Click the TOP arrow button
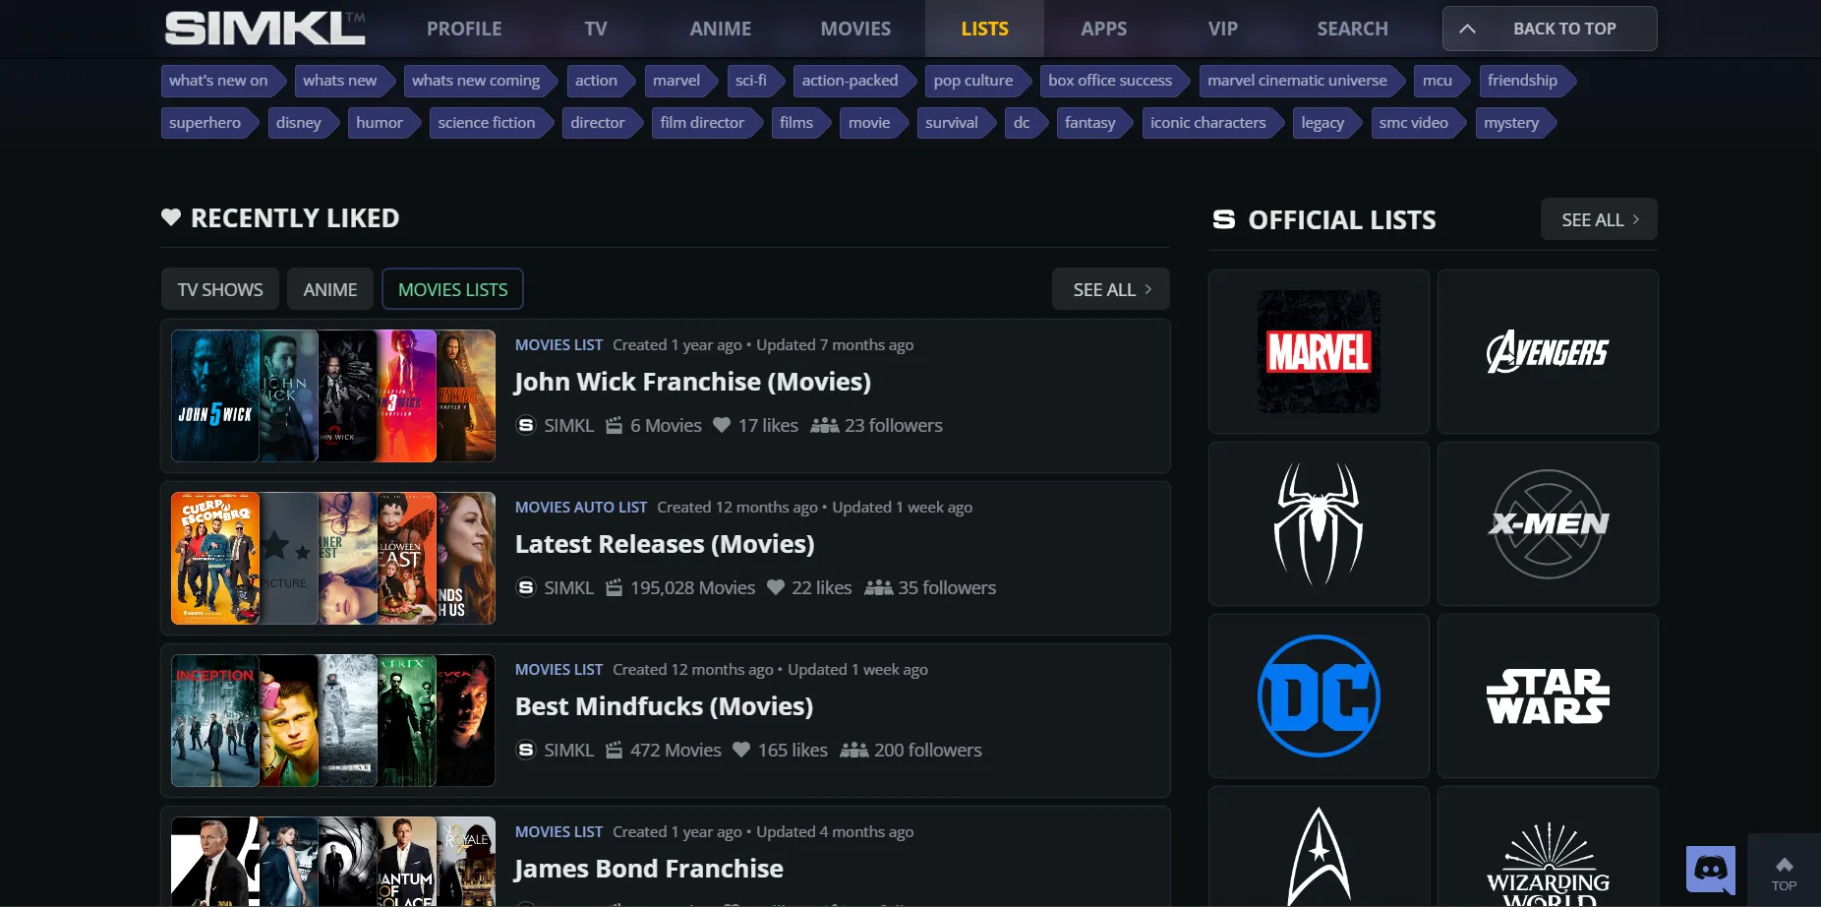 1784,871
